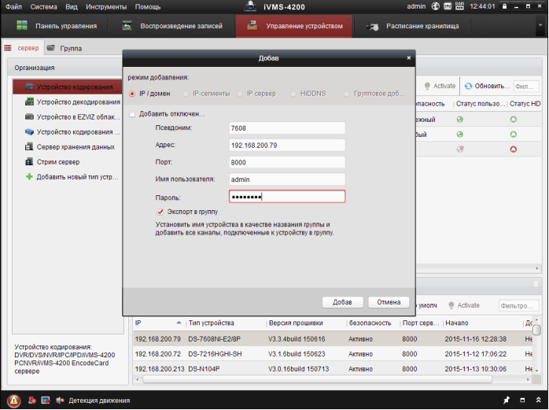
Task: Uncheck the Экспорт в группу checkbox
Action: [160, 212]
